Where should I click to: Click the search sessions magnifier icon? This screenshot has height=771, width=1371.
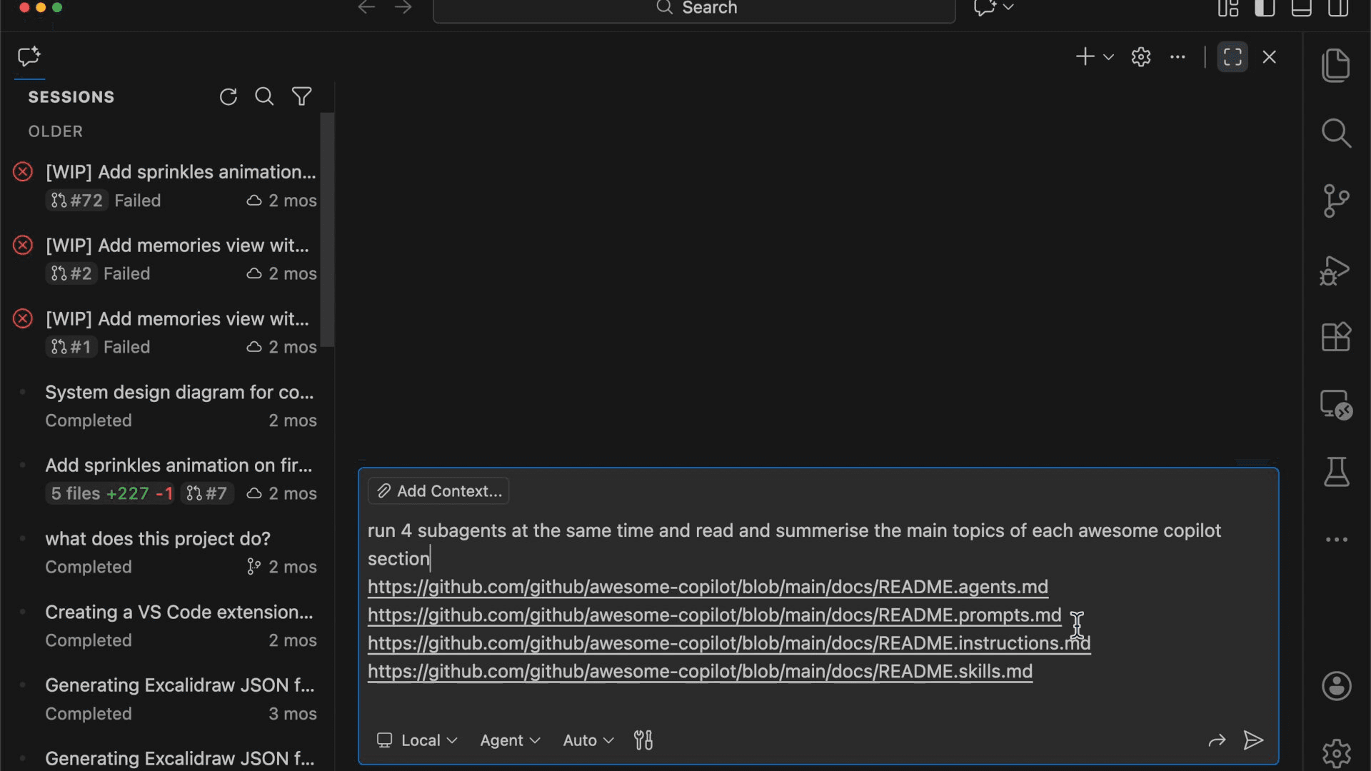264,97
